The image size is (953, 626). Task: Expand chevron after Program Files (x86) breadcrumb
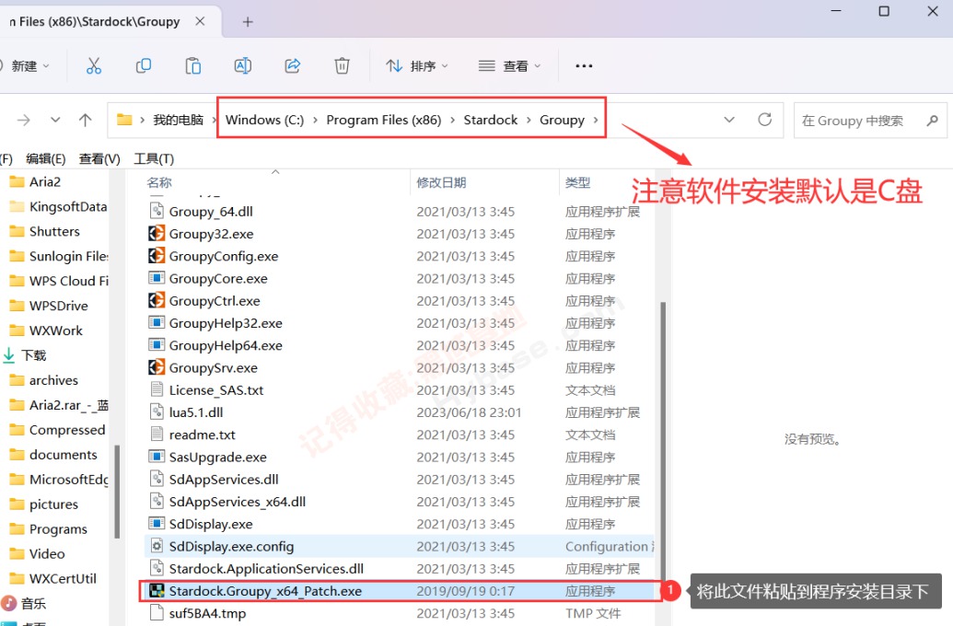(453, 121)
